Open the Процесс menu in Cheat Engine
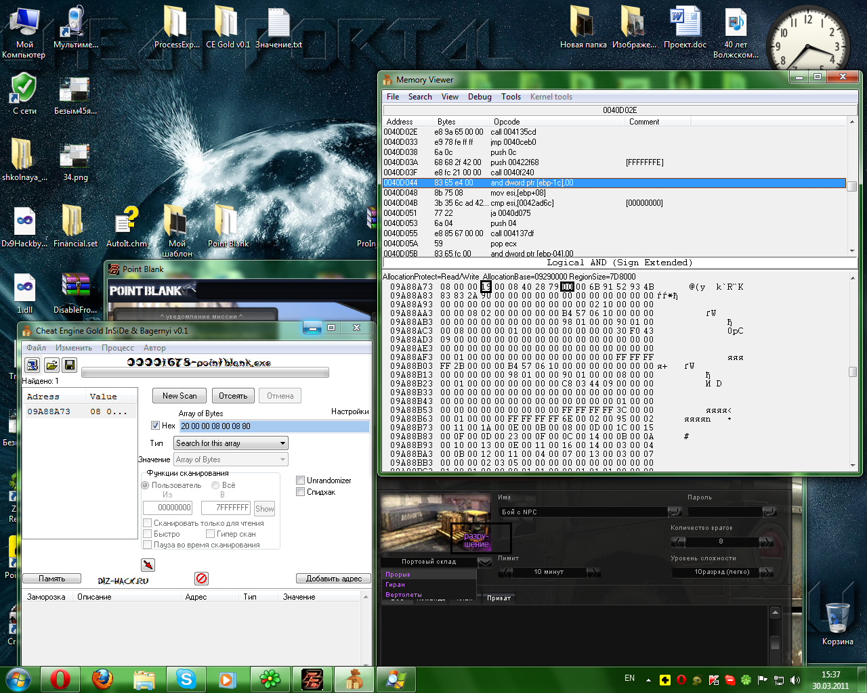The height and width of the screenshot is (693, 867). 118,348
